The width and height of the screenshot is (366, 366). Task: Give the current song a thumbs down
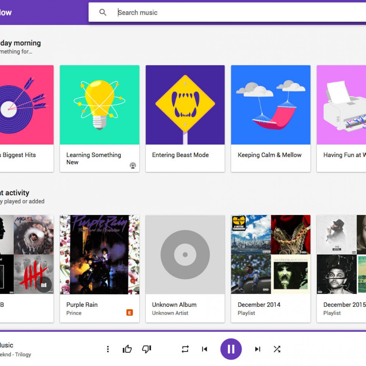(147, 349)
